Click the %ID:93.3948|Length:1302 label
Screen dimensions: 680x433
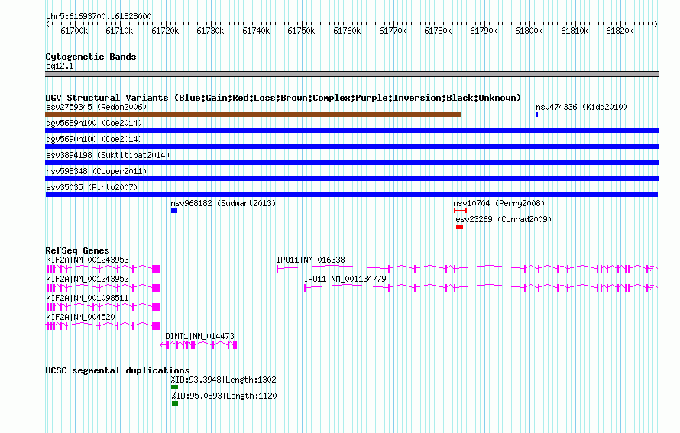click(223, 380)
